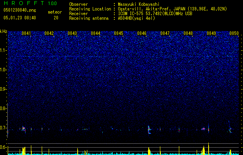The height and width of the screenshot is (155, 243).
Task: Click the 0845 time marker
Action: click(x=119, y=33)
